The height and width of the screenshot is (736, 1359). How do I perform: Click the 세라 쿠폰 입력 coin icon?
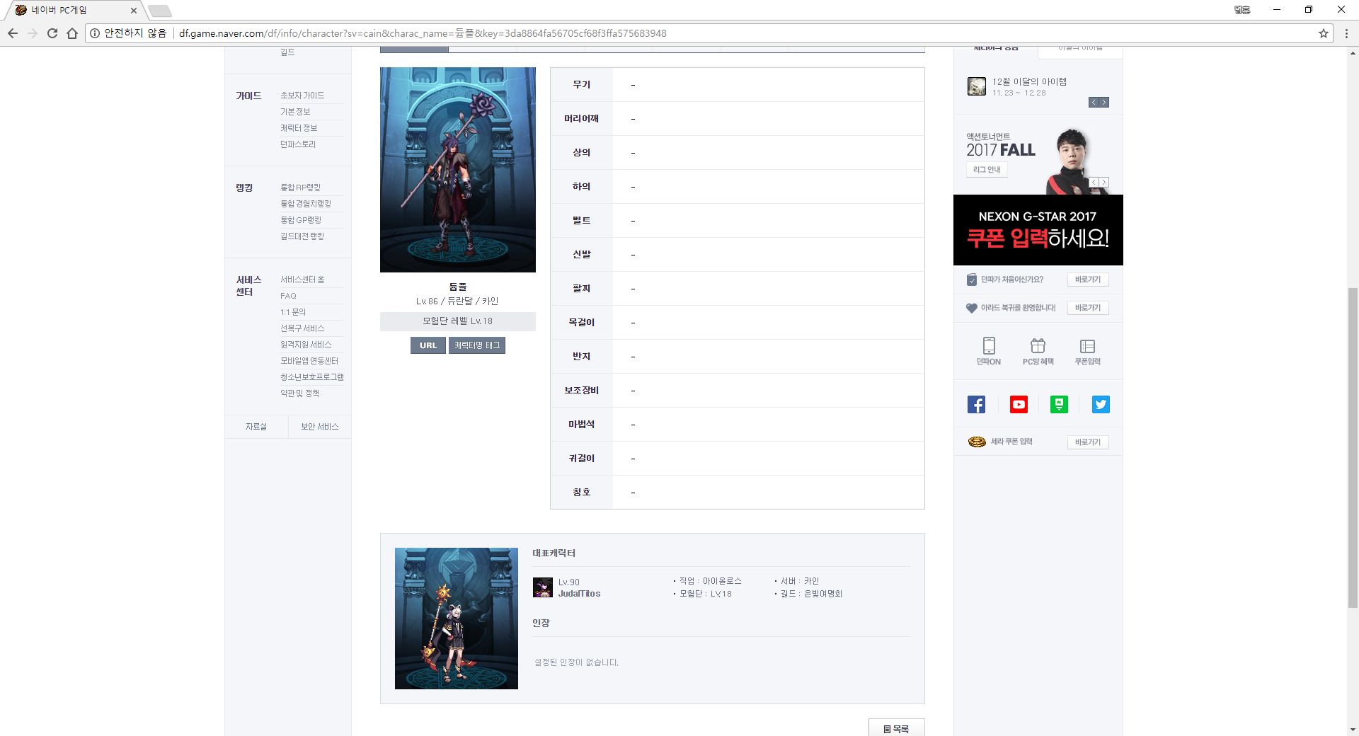pyautogui.click(x=977, y=442)
